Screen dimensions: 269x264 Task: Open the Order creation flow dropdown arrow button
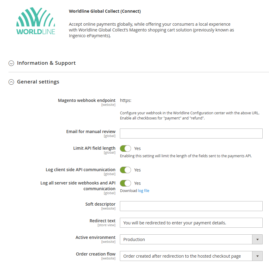258,256
